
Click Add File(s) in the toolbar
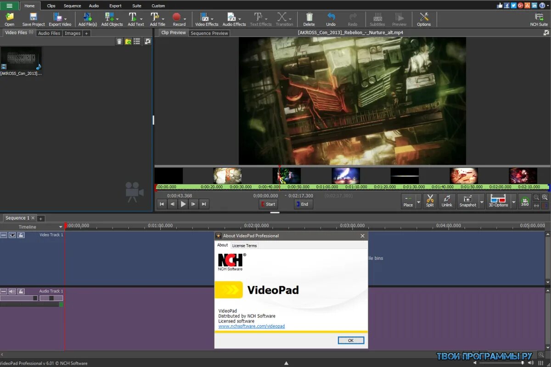click(x=87, y=19)
